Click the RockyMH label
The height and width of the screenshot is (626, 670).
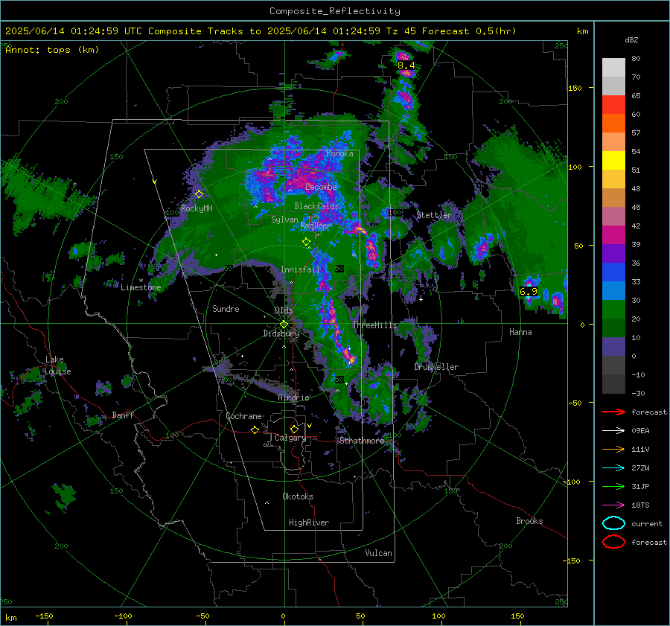click(197, 208)
